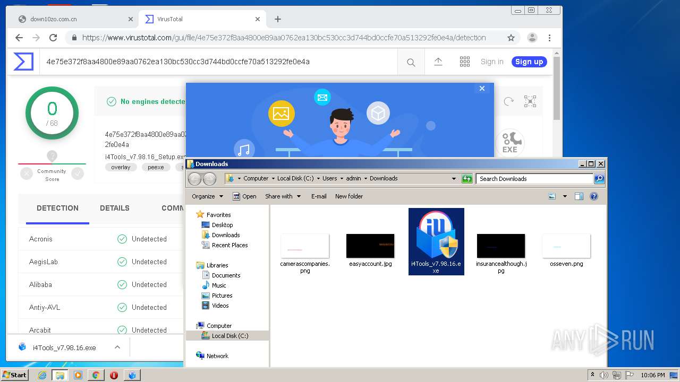The image size is (680, 382).
Task: Click Users breadcrumb segment
Action: pos(329,178)
